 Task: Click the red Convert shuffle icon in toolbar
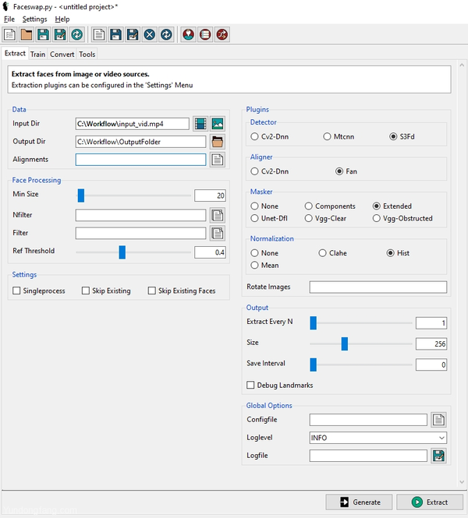[222, 34]
